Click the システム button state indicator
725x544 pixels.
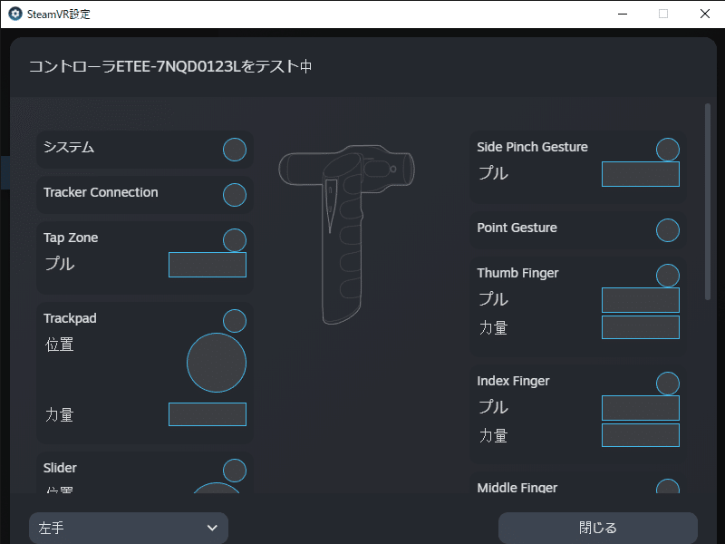pyautogui.click(x=235, y=150)
